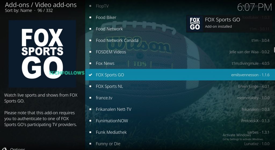275x150 pixels.
Task: Select the Funk Mediathek add-on
Action: pos(180,132)
